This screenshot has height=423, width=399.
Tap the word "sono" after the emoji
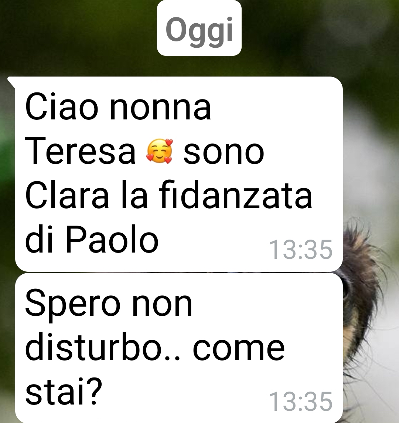point(224,153)
